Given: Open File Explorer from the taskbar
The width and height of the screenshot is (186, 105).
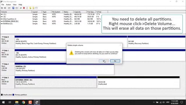Looking at the screenshot, I should (x=17, y=102).
